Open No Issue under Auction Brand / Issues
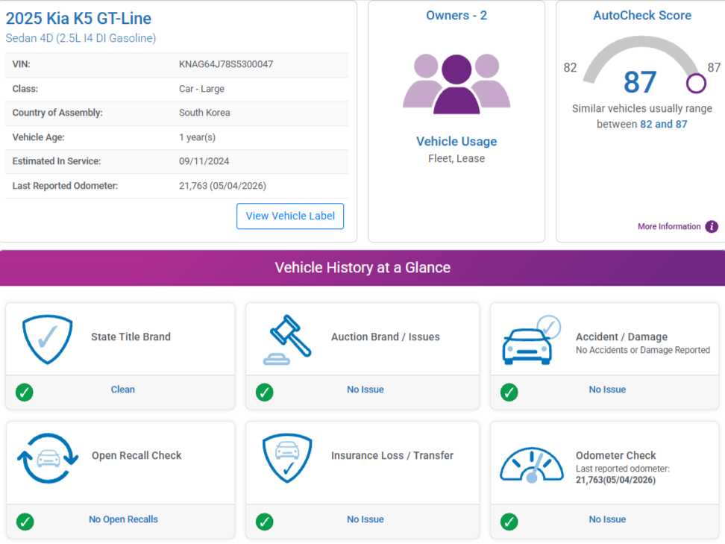Screen dimensions: 725x544 (365, 390)
